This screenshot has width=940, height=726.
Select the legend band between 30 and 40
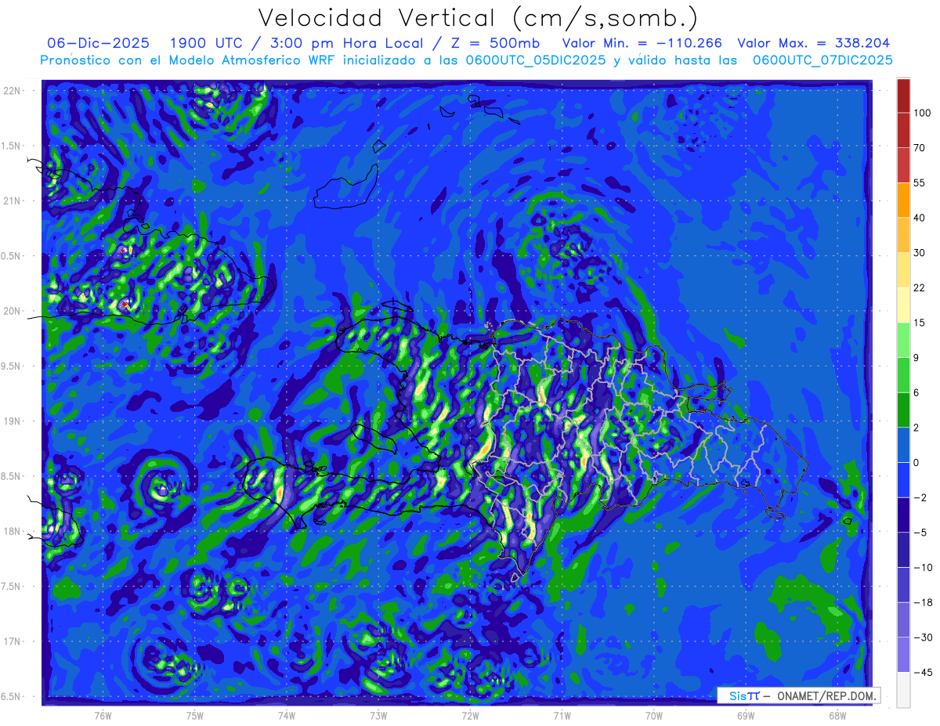(903, 235)
